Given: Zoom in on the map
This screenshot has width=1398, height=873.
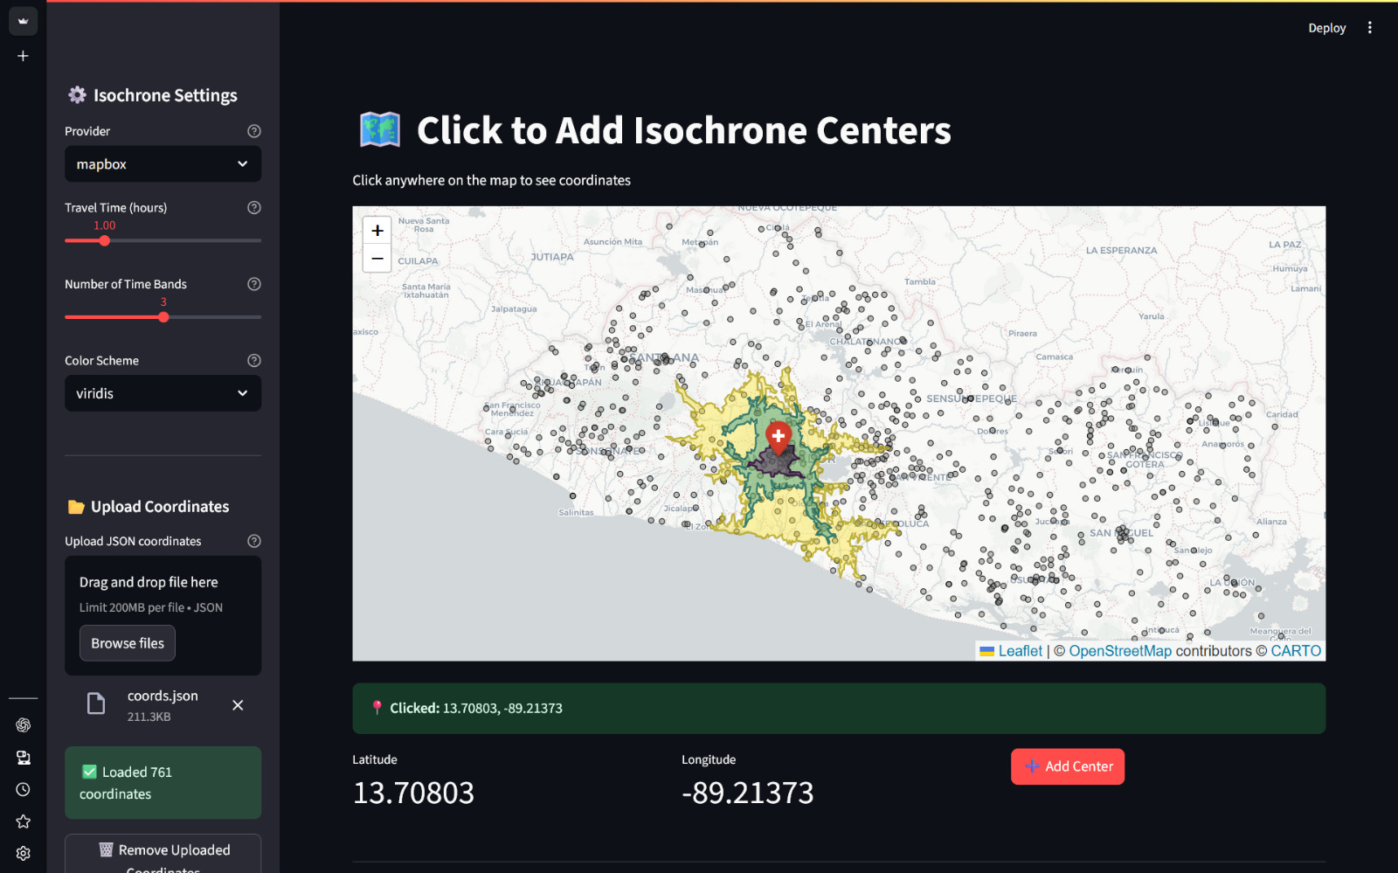Looking at the screenshot, I should click(377, 231).
